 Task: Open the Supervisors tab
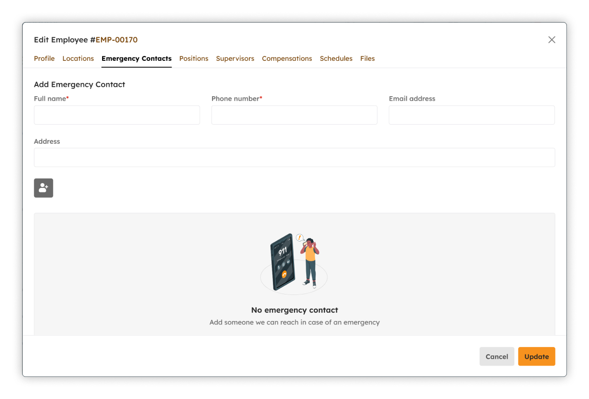click(235, 58)
